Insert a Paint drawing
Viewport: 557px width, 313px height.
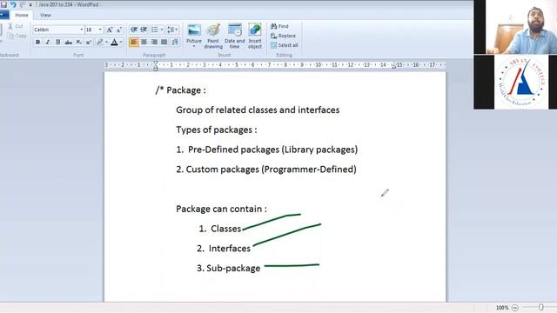(x=213, y=37)
